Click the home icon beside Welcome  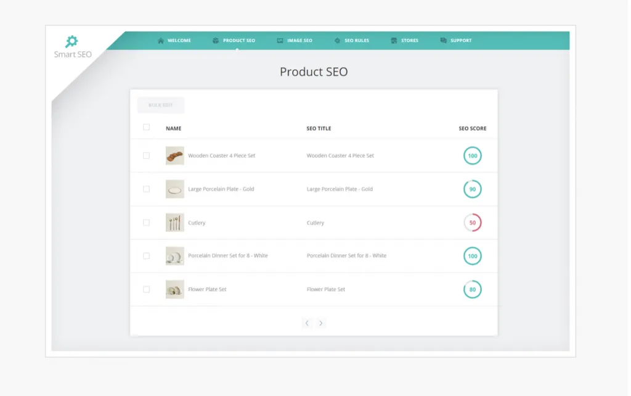(x=161, y=41)
